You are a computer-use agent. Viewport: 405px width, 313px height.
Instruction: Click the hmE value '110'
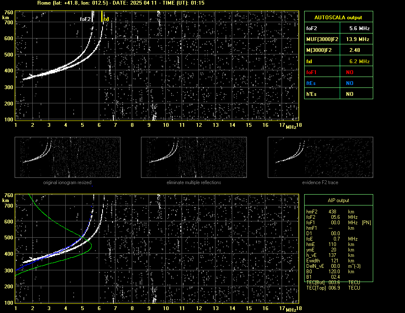coord(333,244)
